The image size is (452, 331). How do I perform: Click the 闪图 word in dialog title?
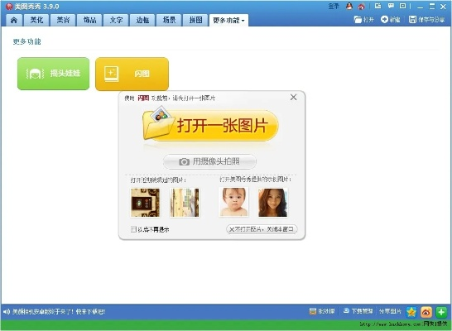143,98
